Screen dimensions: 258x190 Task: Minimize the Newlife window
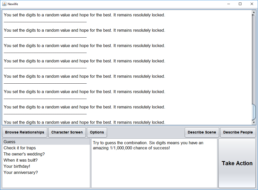pos(228,4)
